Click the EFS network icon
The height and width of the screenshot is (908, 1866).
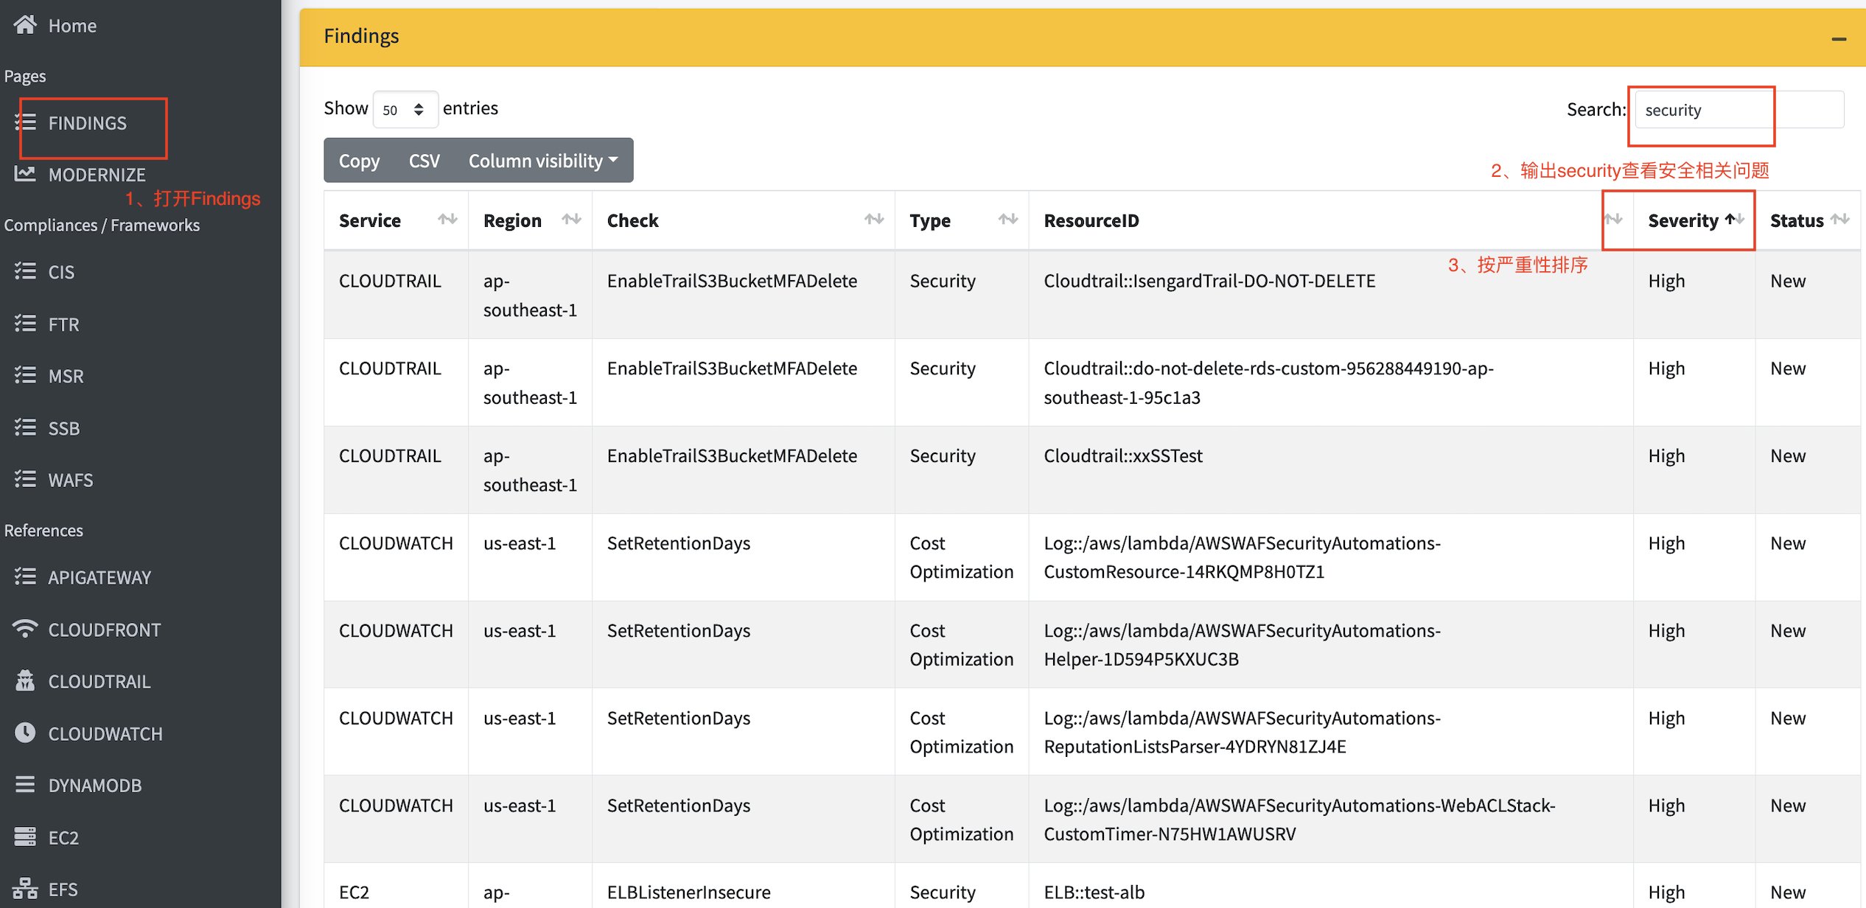[25, 889]
